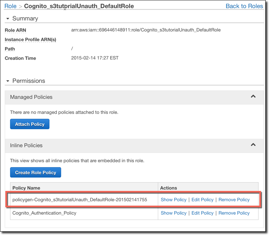Click the Actions column header

tap(169, 188)
